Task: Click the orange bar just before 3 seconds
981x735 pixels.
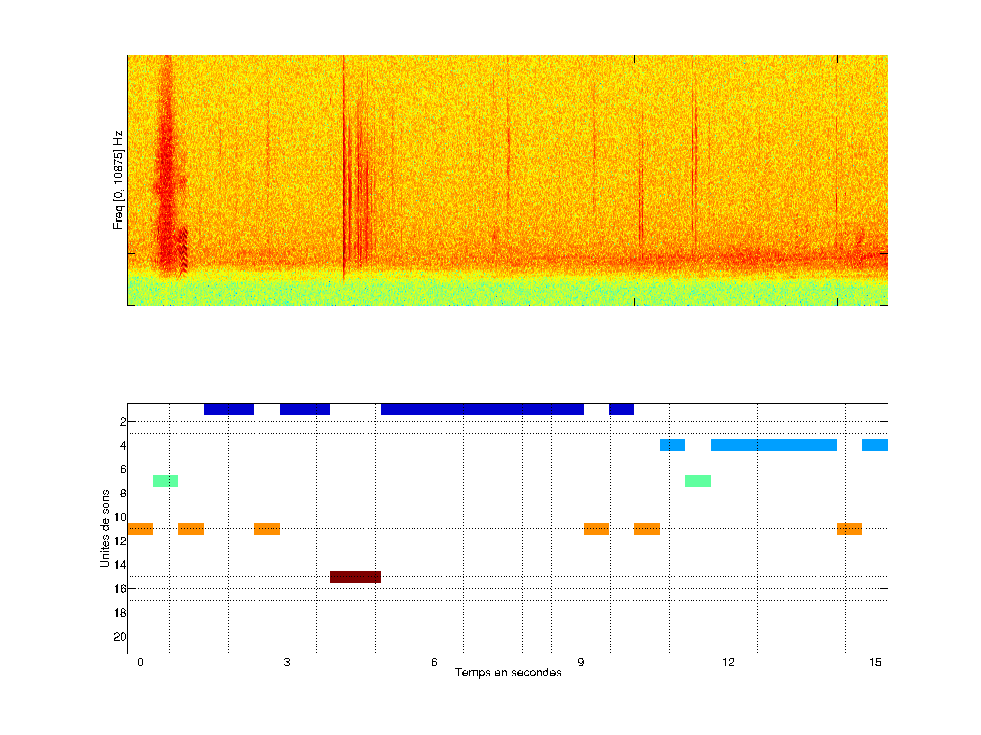Action: click(x=266, y=528)
